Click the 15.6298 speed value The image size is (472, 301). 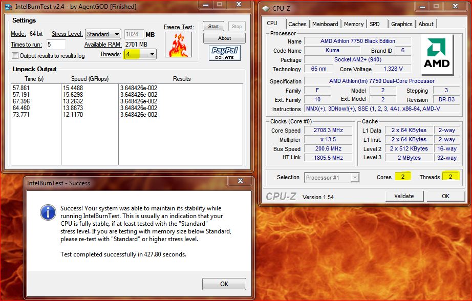coord(73,95)
